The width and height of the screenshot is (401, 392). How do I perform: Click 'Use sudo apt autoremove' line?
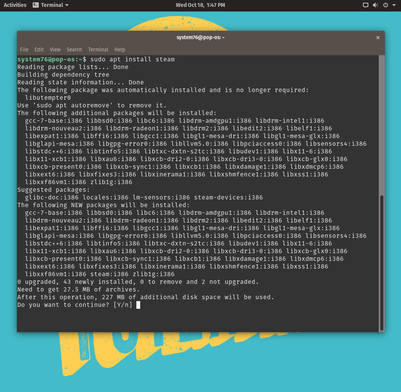coord(92,105)
